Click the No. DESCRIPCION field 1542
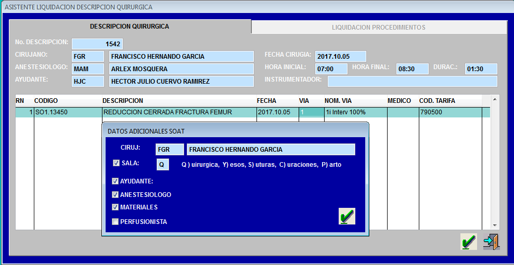Viewport: 514px width, 265px height. (97, 44)
